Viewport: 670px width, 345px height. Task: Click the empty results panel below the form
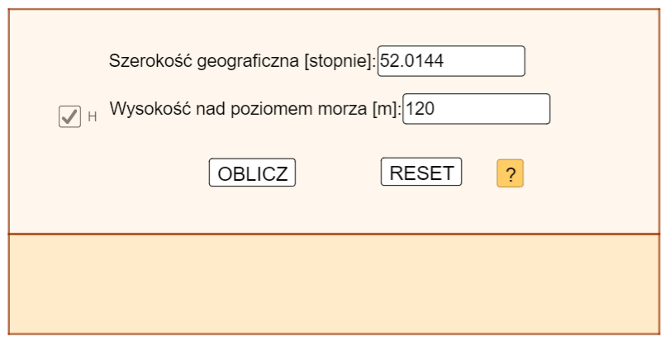click(x=335, y=285)
